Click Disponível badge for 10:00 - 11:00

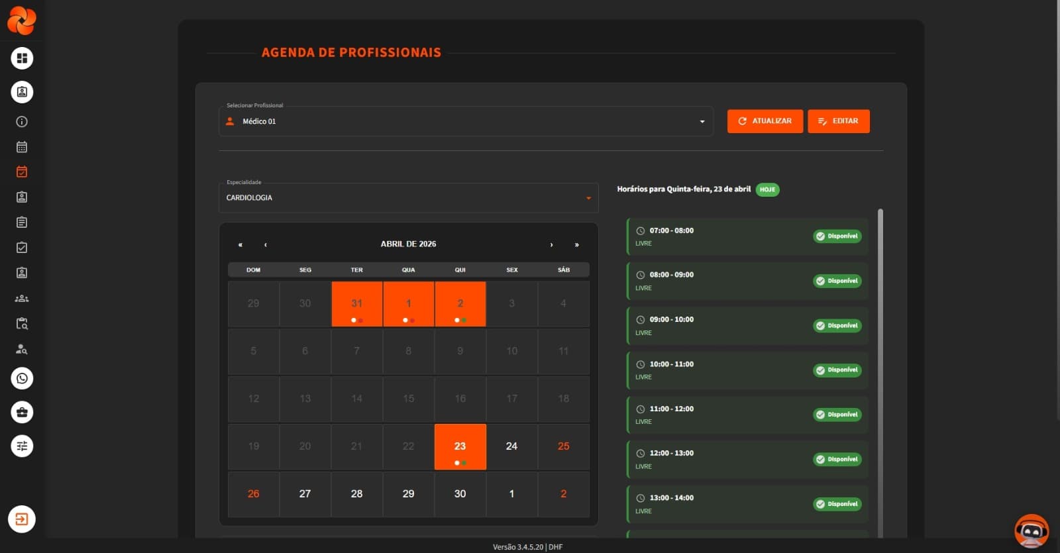837,370
